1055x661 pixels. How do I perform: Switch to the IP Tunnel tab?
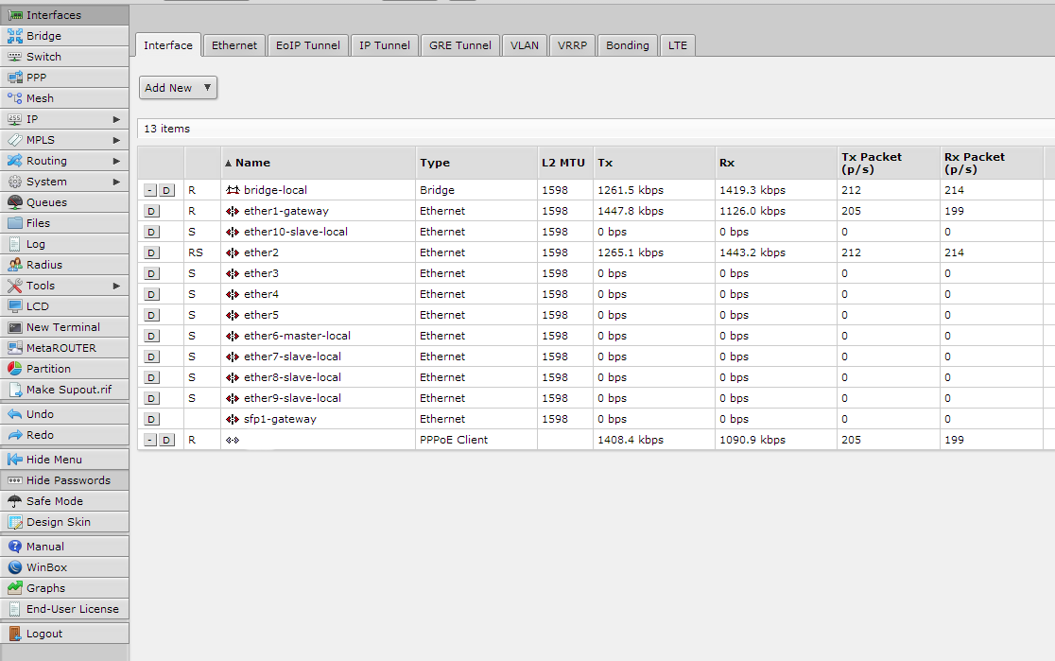point(384,45)
